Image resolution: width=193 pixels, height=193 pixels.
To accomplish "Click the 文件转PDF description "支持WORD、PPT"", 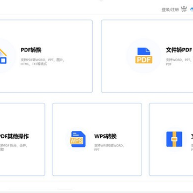I will pos(178,60).
